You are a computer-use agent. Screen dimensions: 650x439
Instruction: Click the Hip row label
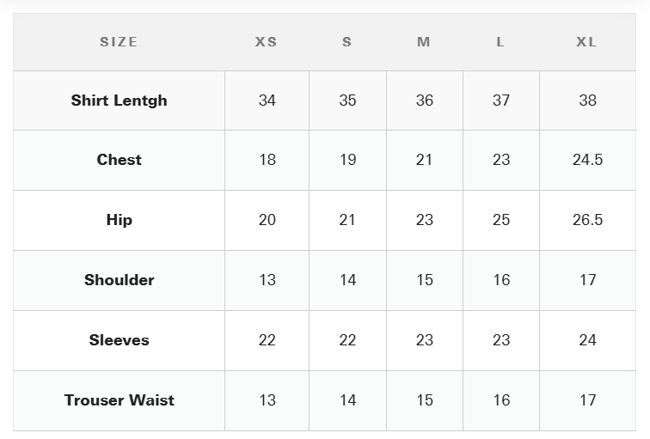(x=119, y=220)
